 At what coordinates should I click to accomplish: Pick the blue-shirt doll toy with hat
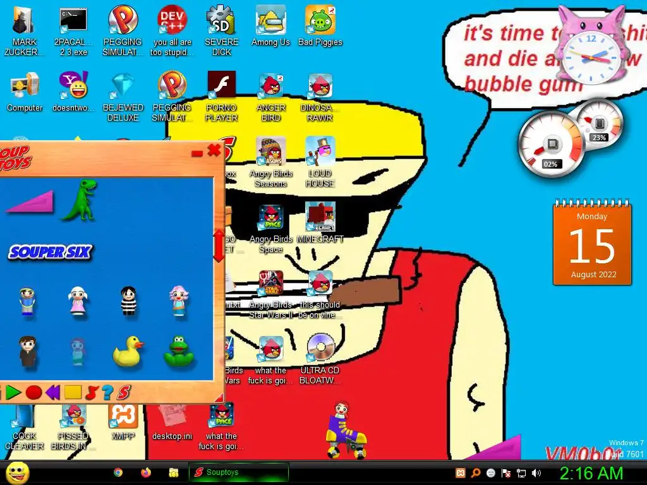pos(27,301)
